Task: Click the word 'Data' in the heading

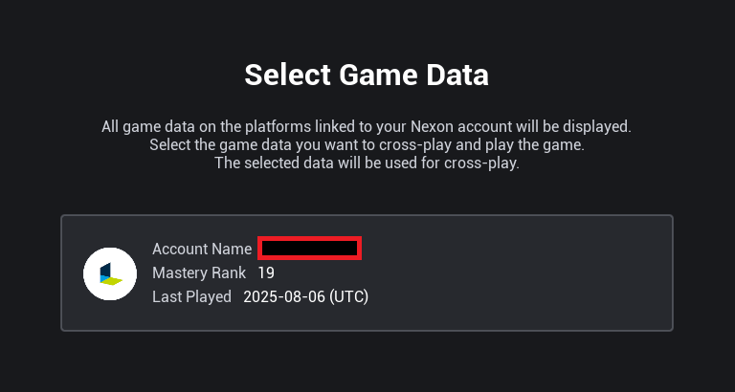Action: click(456, 75)
